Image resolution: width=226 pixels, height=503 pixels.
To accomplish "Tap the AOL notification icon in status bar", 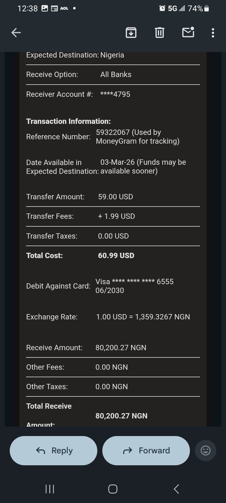I will click(64, 8).
